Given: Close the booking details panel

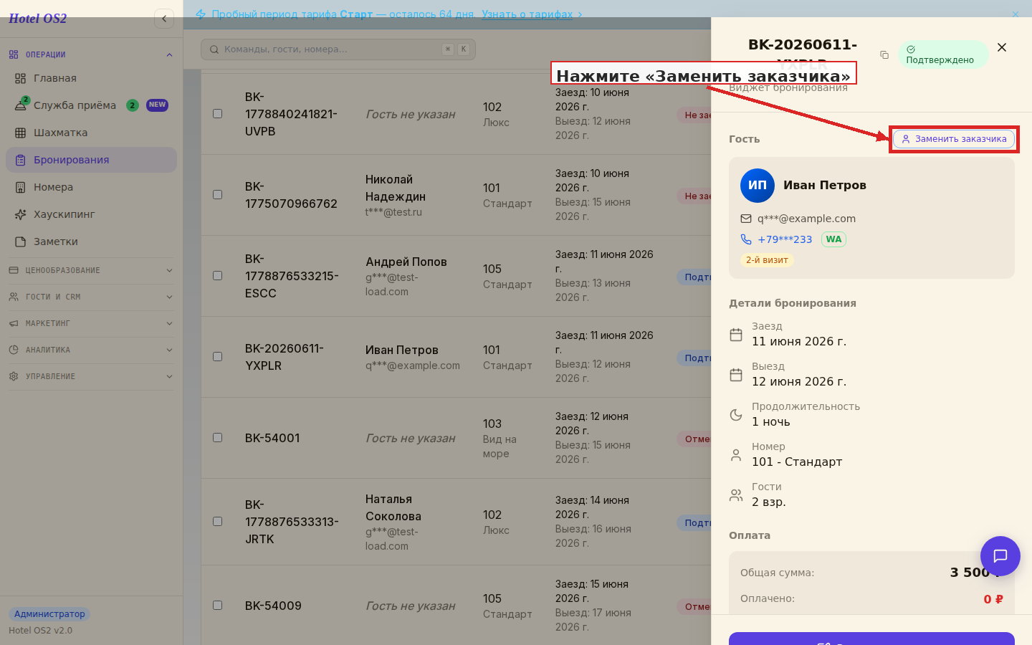Looking at the screenshot, I should pos(1002,47).
